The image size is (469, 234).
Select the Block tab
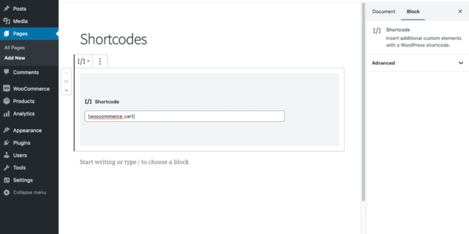413,11
